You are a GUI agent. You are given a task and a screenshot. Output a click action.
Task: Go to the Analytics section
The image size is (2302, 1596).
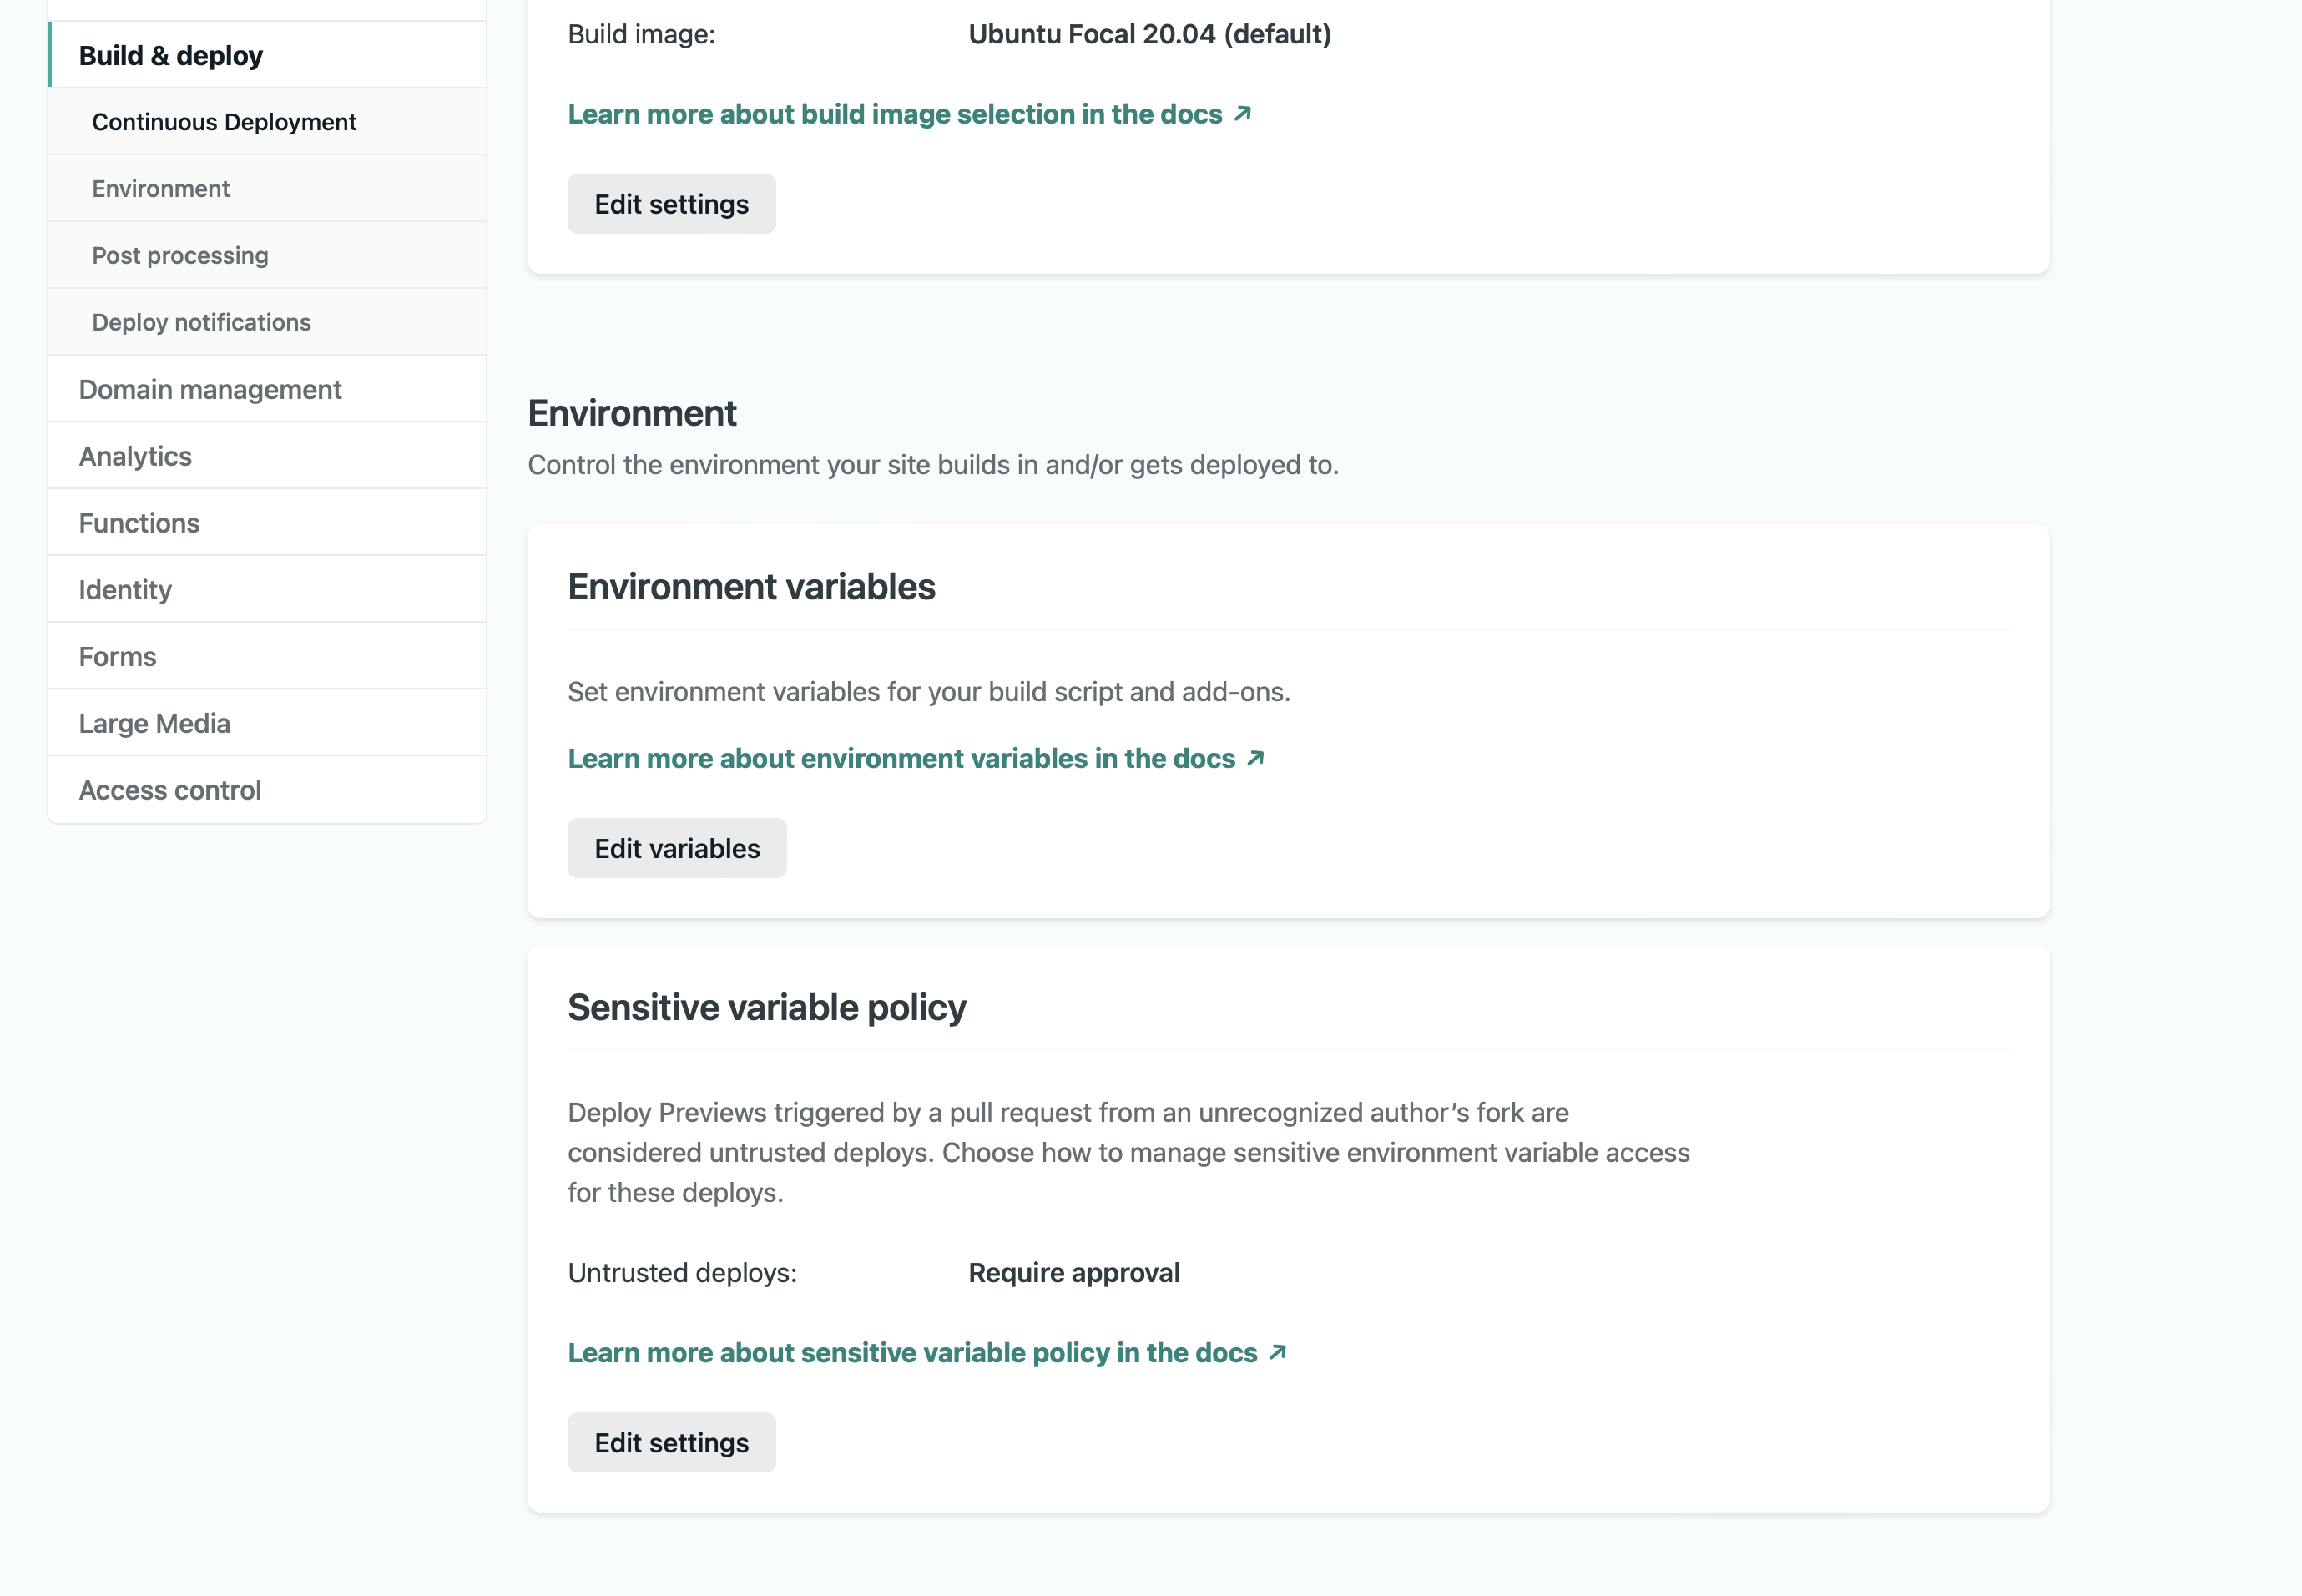(x=135, y=455)
